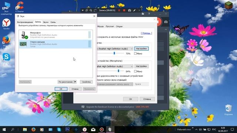Enable Моно checkbox beside 84% volume

coord(135,71)
